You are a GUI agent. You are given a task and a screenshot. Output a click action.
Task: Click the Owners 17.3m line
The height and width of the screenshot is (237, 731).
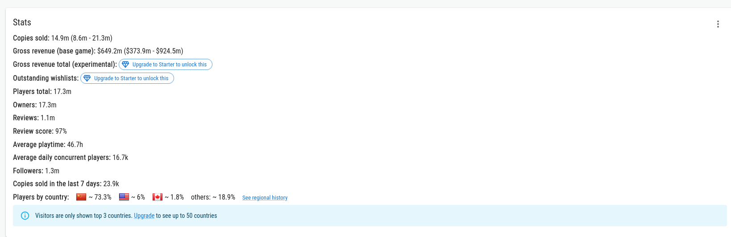pos(35,105)
